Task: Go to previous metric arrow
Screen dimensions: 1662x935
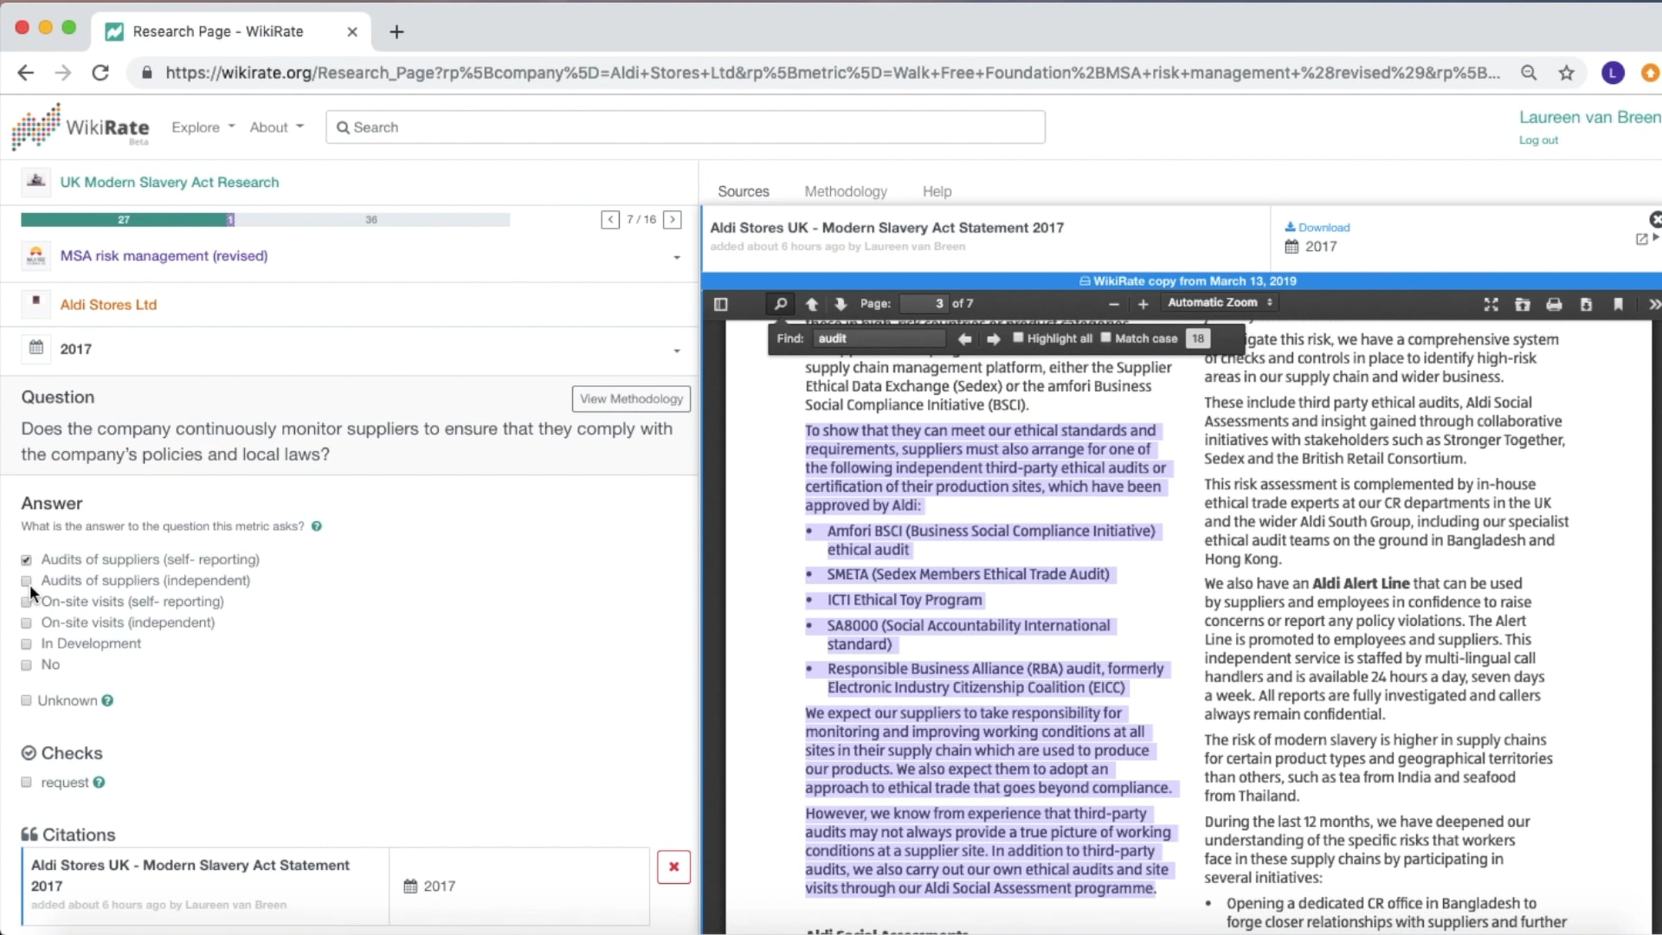Action: pyautogui.click(x=610, y=220)
